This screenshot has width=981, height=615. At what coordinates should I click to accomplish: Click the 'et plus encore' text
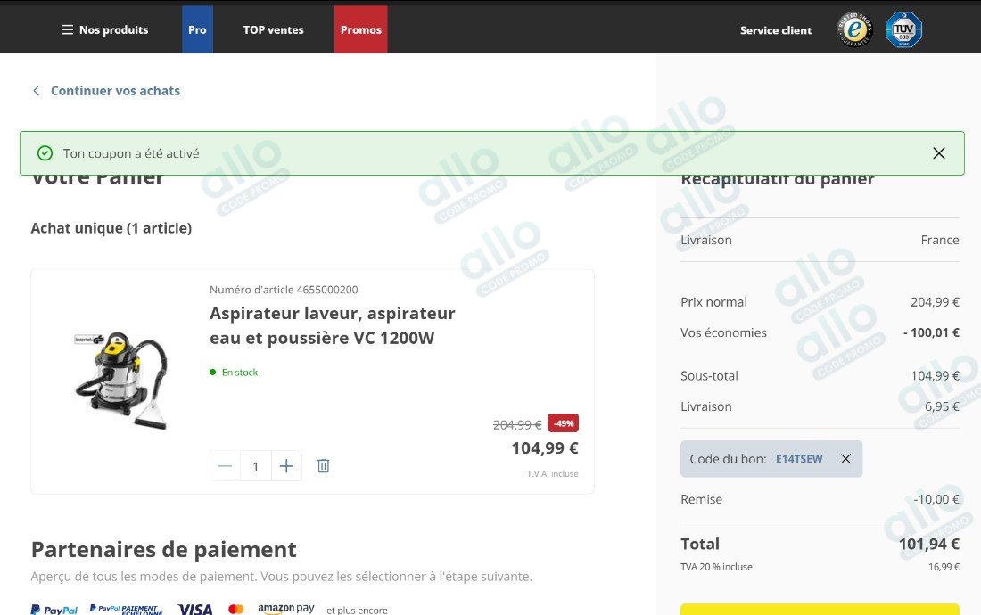point(357,610)
